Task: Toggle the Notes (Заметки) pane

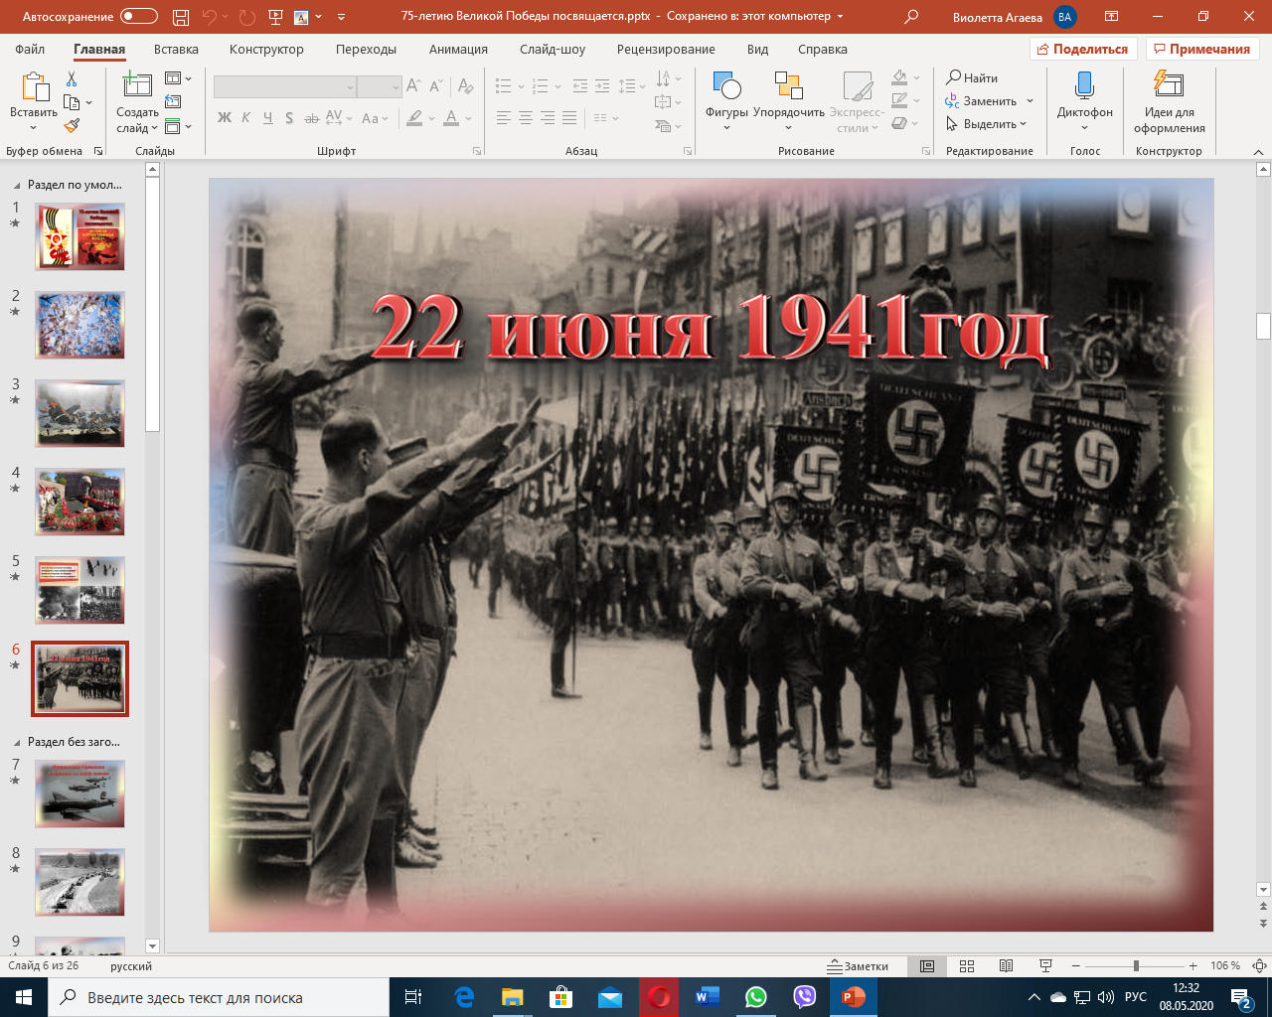Action: point(859,966)
